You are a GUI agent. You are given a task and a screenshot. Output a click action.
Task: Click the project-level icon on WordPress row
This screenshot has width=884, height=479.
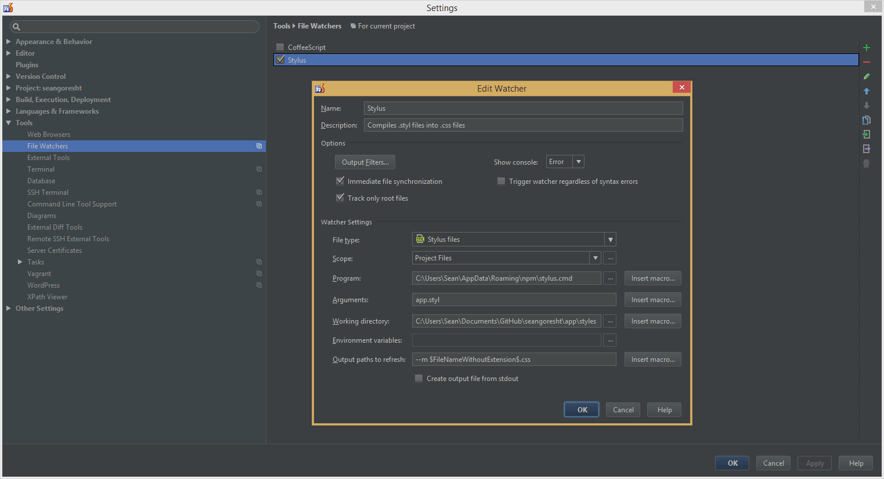coord(259,285)
